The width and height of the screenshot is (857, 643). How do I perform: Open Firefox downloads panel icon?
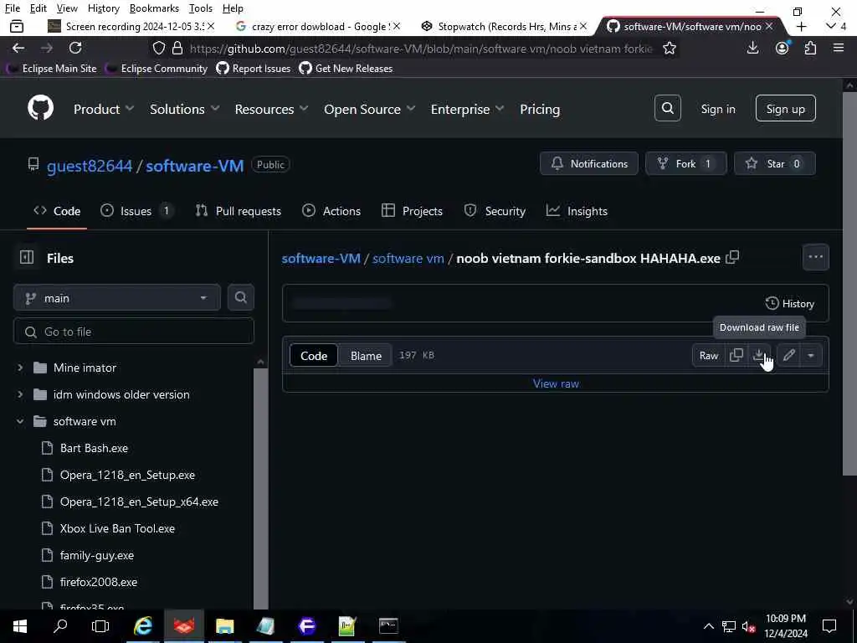click(752, 48)
